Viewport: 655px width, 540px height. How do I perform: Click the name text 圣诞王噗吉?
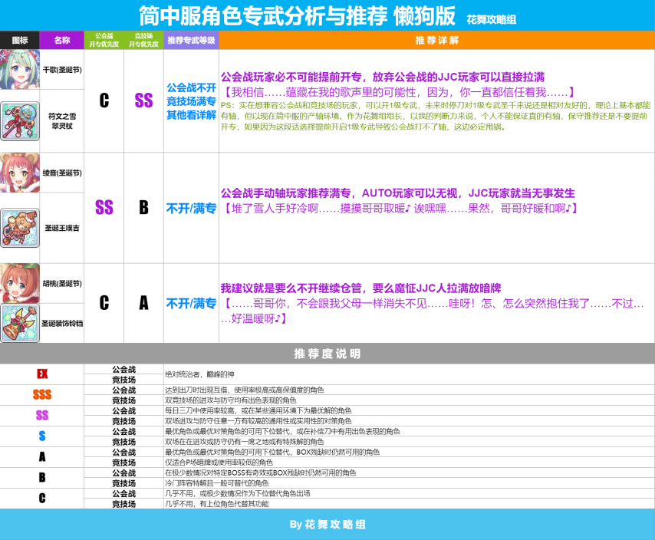pyautogui.click(x=62, y=228)
